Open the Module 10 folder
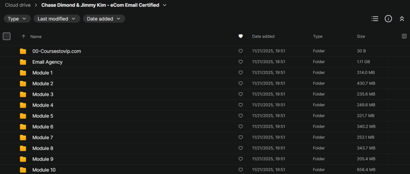 (44, 170)
